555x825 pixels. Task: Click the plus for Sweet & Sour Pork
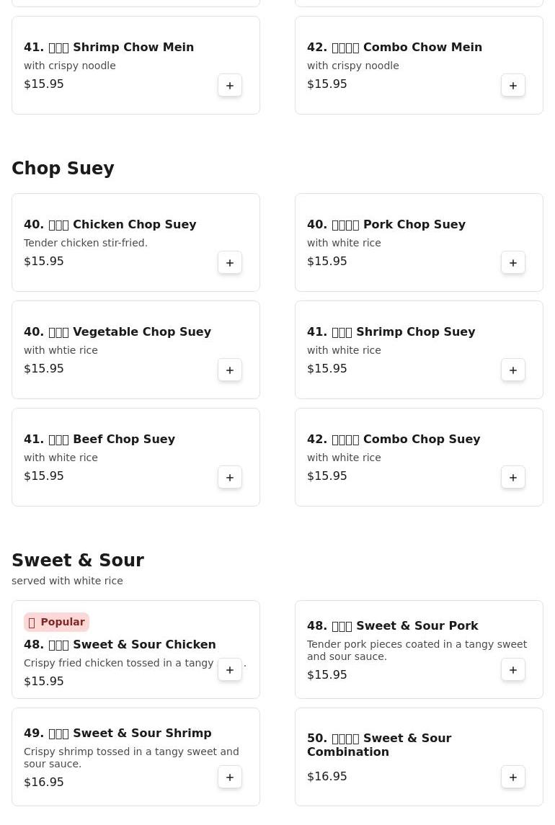pos(513,670)
